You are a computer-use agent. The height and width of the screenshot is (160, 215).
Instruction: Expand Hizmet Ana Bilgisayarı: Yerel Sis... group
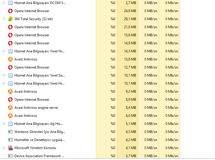click(x=4, y=75)
